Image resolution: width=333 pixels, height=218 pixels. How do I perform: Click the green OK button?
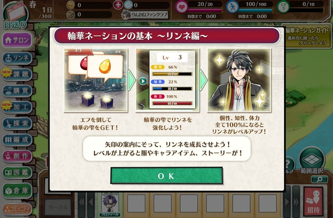pos(166,176)
